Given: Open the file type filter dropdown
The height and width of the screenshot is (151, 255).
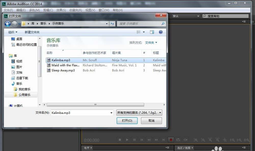Looking at the screenshot, I should tap(139, 113).
